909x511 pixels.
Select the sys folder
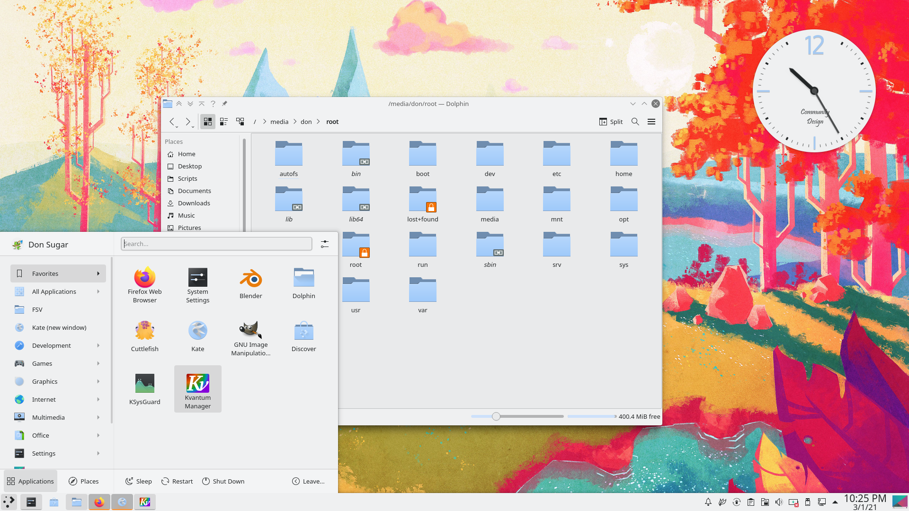pyautogui.click(x=624, y=250)
